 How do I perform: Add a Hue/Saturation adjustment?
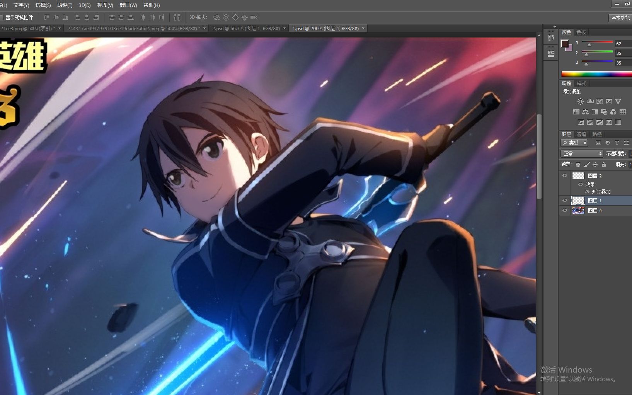[576, 112]
